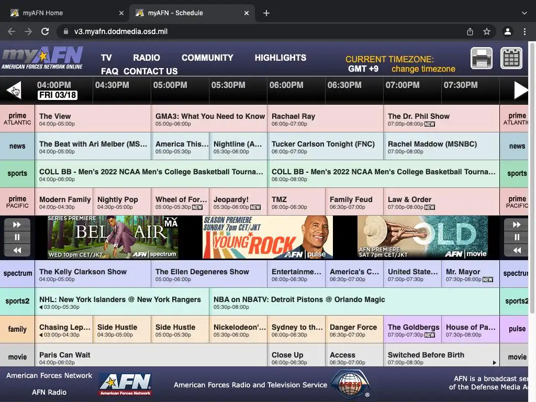Click the AFRTS globe emblem

click(x=350, y=384)
